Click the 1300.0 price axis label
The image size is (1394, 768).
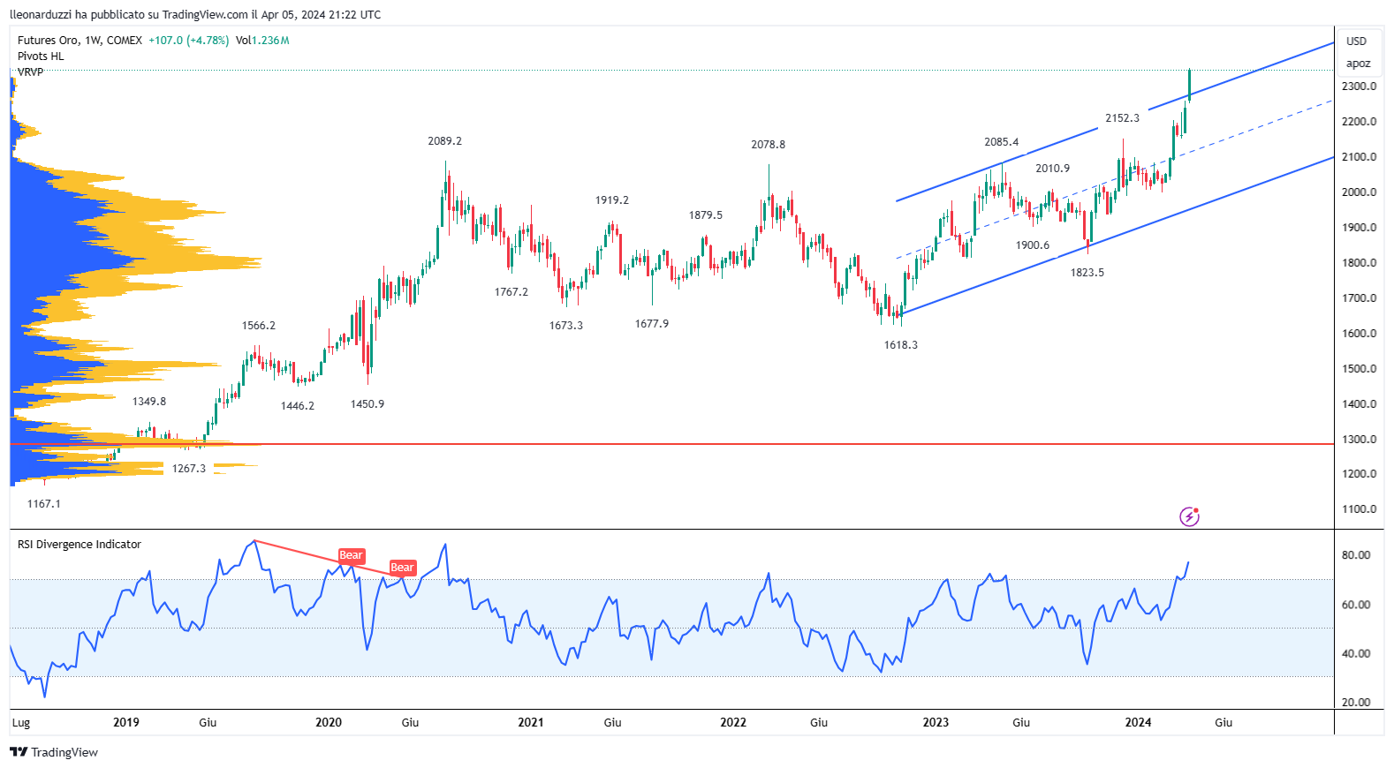(1359, 440)
